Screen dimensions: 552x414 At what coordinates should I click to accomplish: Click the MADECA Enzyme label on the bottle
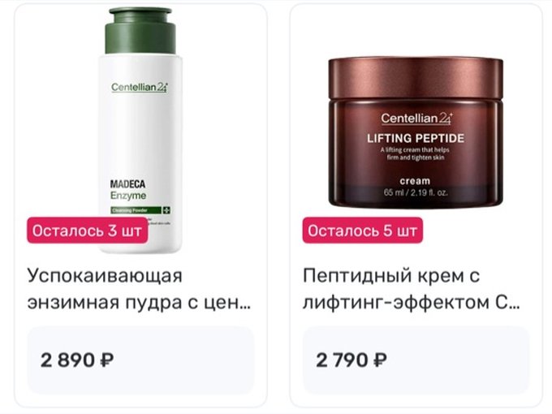(x=127, y=190)
